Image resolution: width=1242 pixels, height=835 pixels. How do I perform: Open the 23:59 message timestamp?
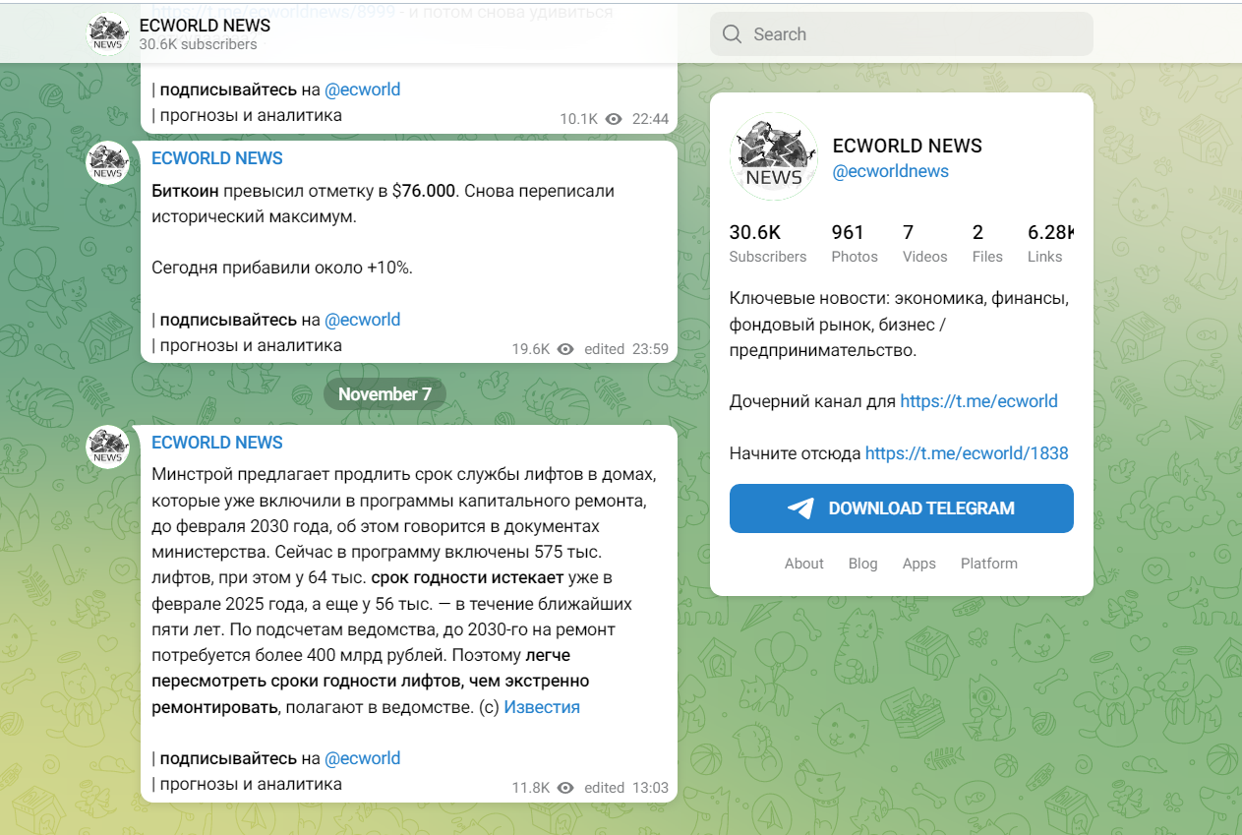tap(650, 349)
